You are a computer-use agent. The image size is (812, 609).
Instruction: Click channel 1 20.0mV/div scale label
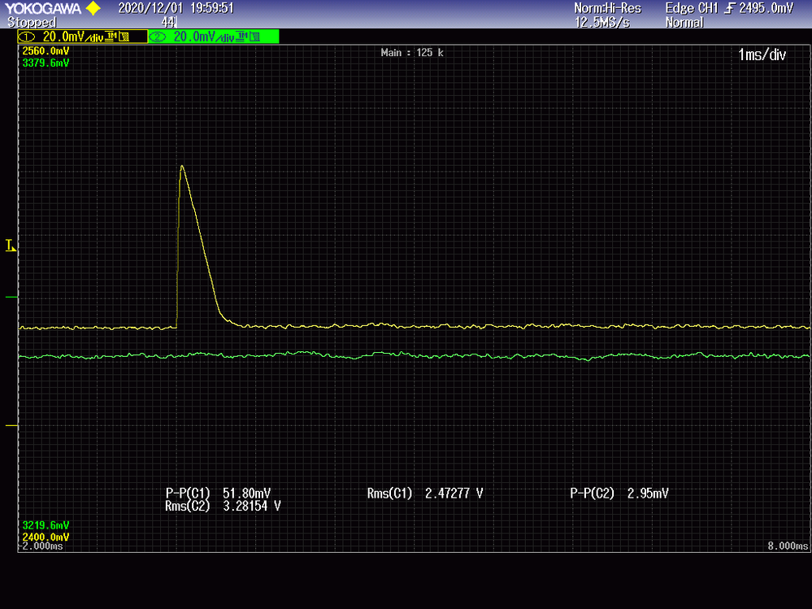coord(72,37)
